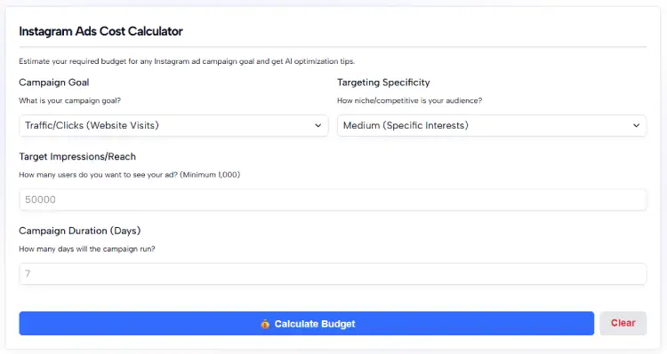The width and height of the screenshot is (667, 354).
Task: Open the Campaign Goal dropdown
Action: tap(173, 126)
